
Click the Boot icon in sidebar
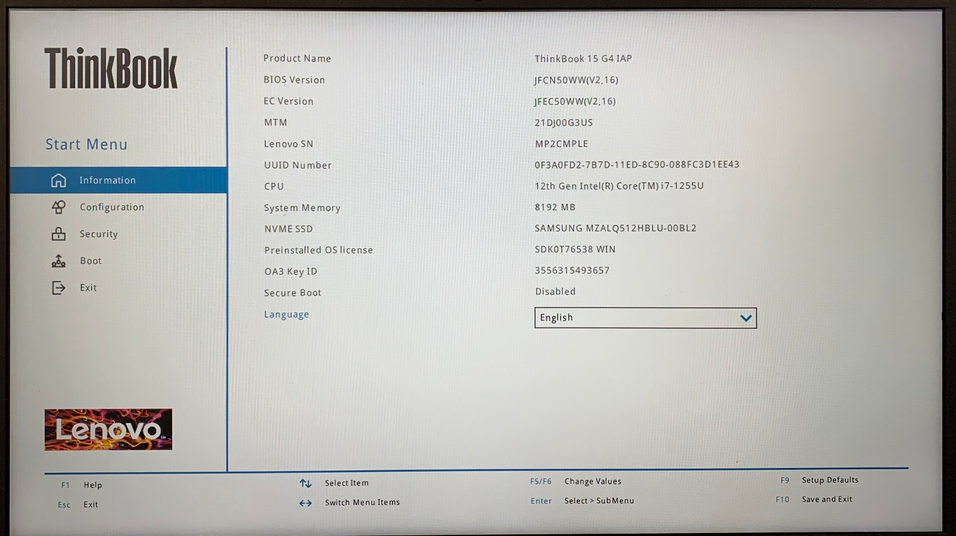tap(59, 261)
